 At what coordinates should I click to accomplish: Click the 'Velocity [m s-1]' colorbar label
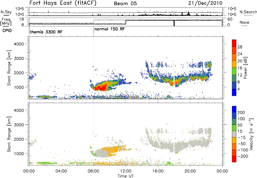[251, 134]
